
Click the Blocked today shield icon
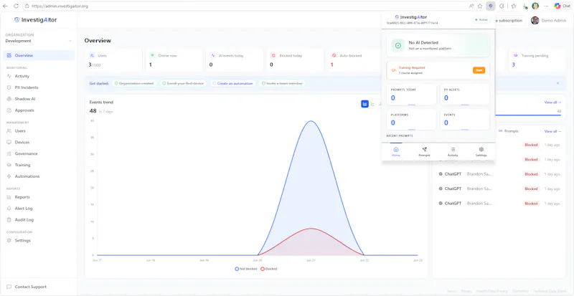pos(273,56)
